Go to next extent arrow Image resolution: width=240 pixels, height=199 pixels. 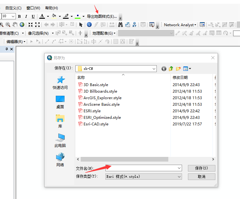click(x=53, y=25)
